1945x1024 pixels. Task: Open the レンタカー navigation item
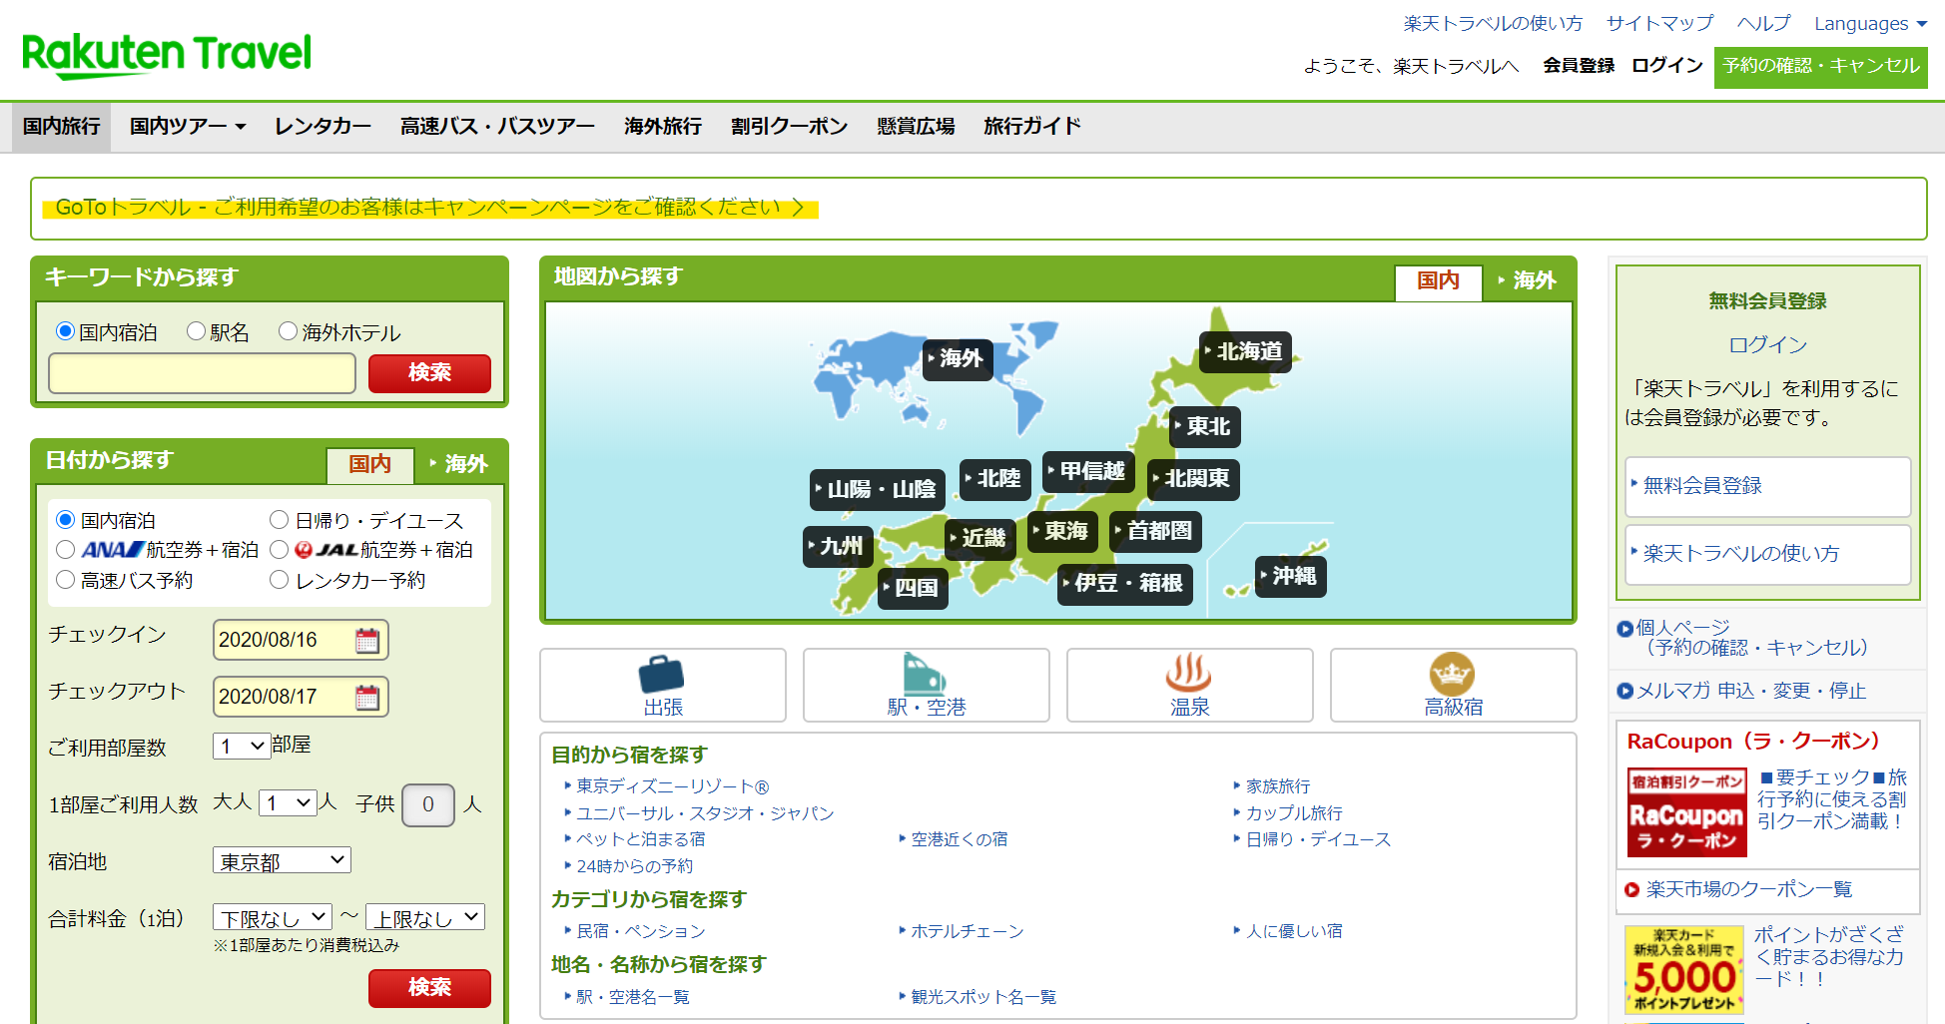click(323, 127)
